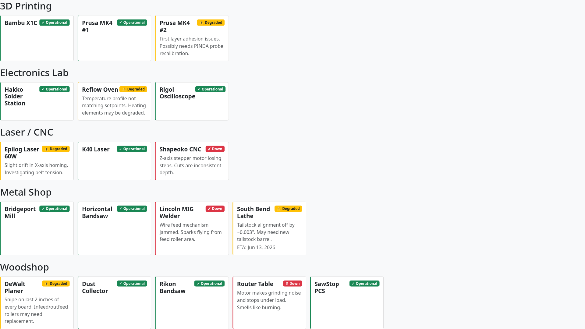Image resolution: width=585 pixels, height=329 pixels.
Task: Click the 3D Printing section heading
Action: tap(26, 6)
